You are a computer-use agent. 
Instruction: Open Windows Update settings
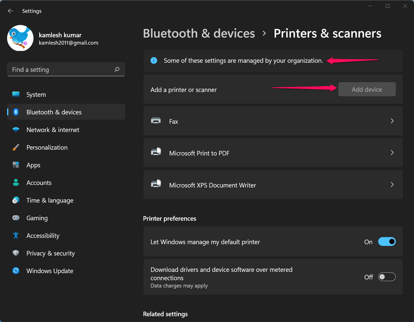(x=66, y=271)
